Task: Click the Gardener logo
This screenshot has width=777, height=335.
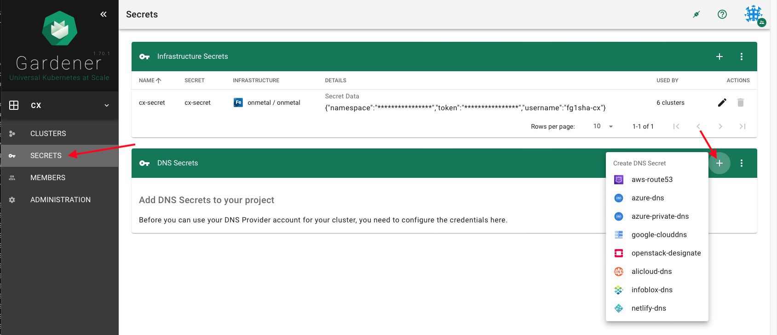Action: (59, 28)
